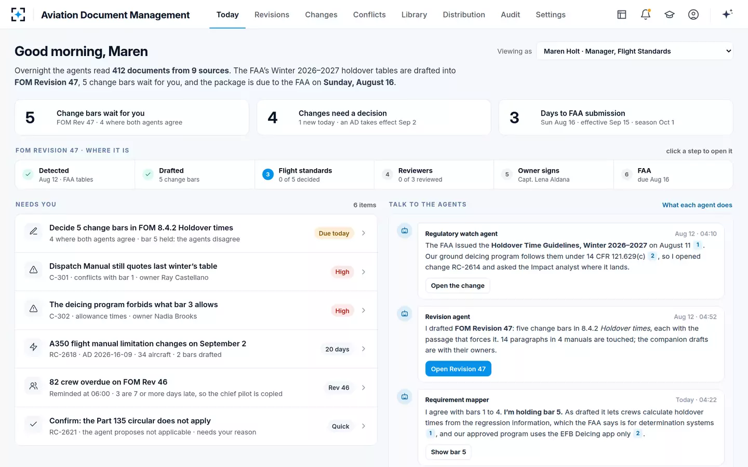This screenshot has width=748, height=467.
Task: Click the blue step 3 badge for Flight standards
Action: pyautogui.click(x=268, y=174)
